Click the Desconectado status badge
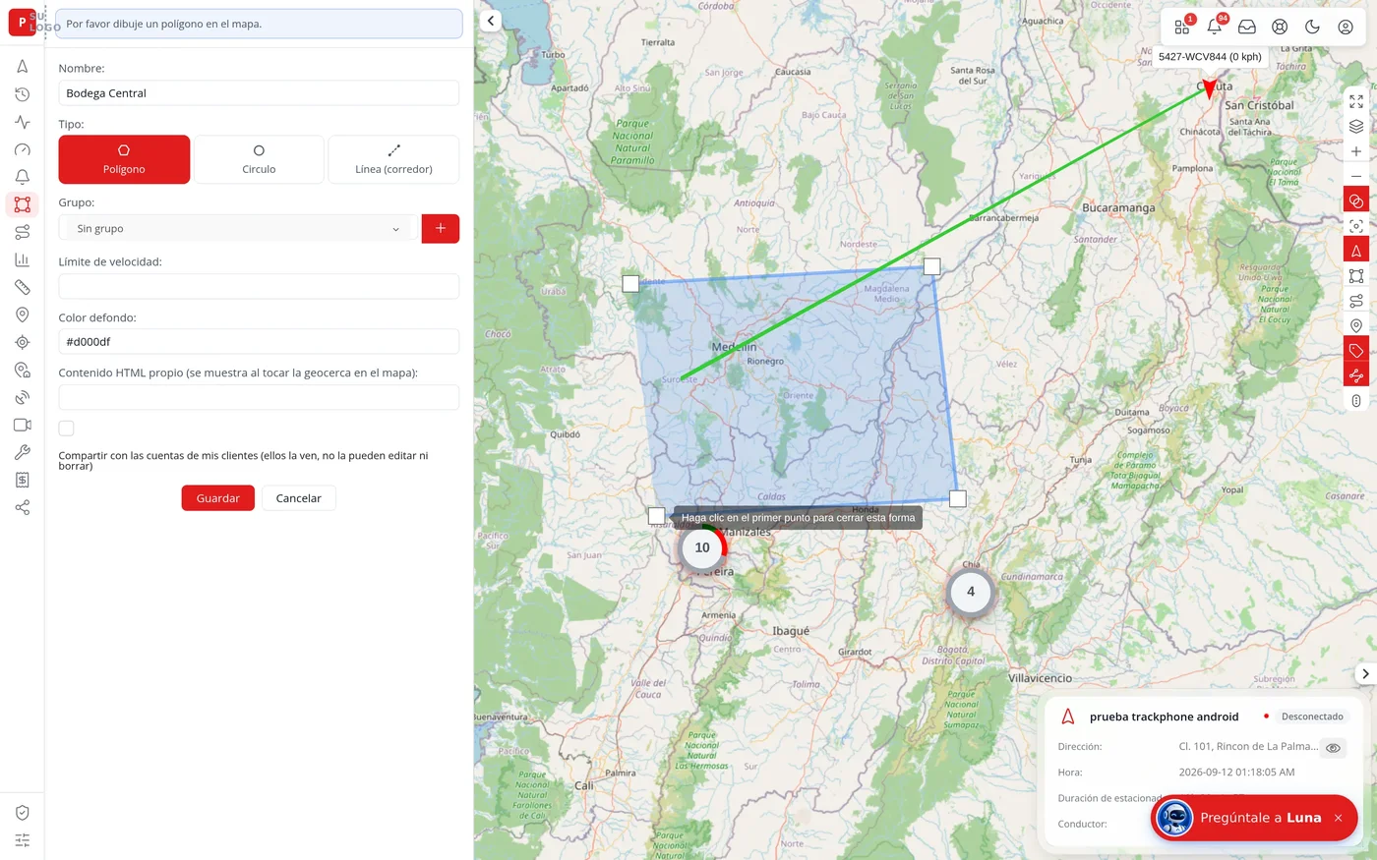The image size is (1377, 860). coord(1312,717)
